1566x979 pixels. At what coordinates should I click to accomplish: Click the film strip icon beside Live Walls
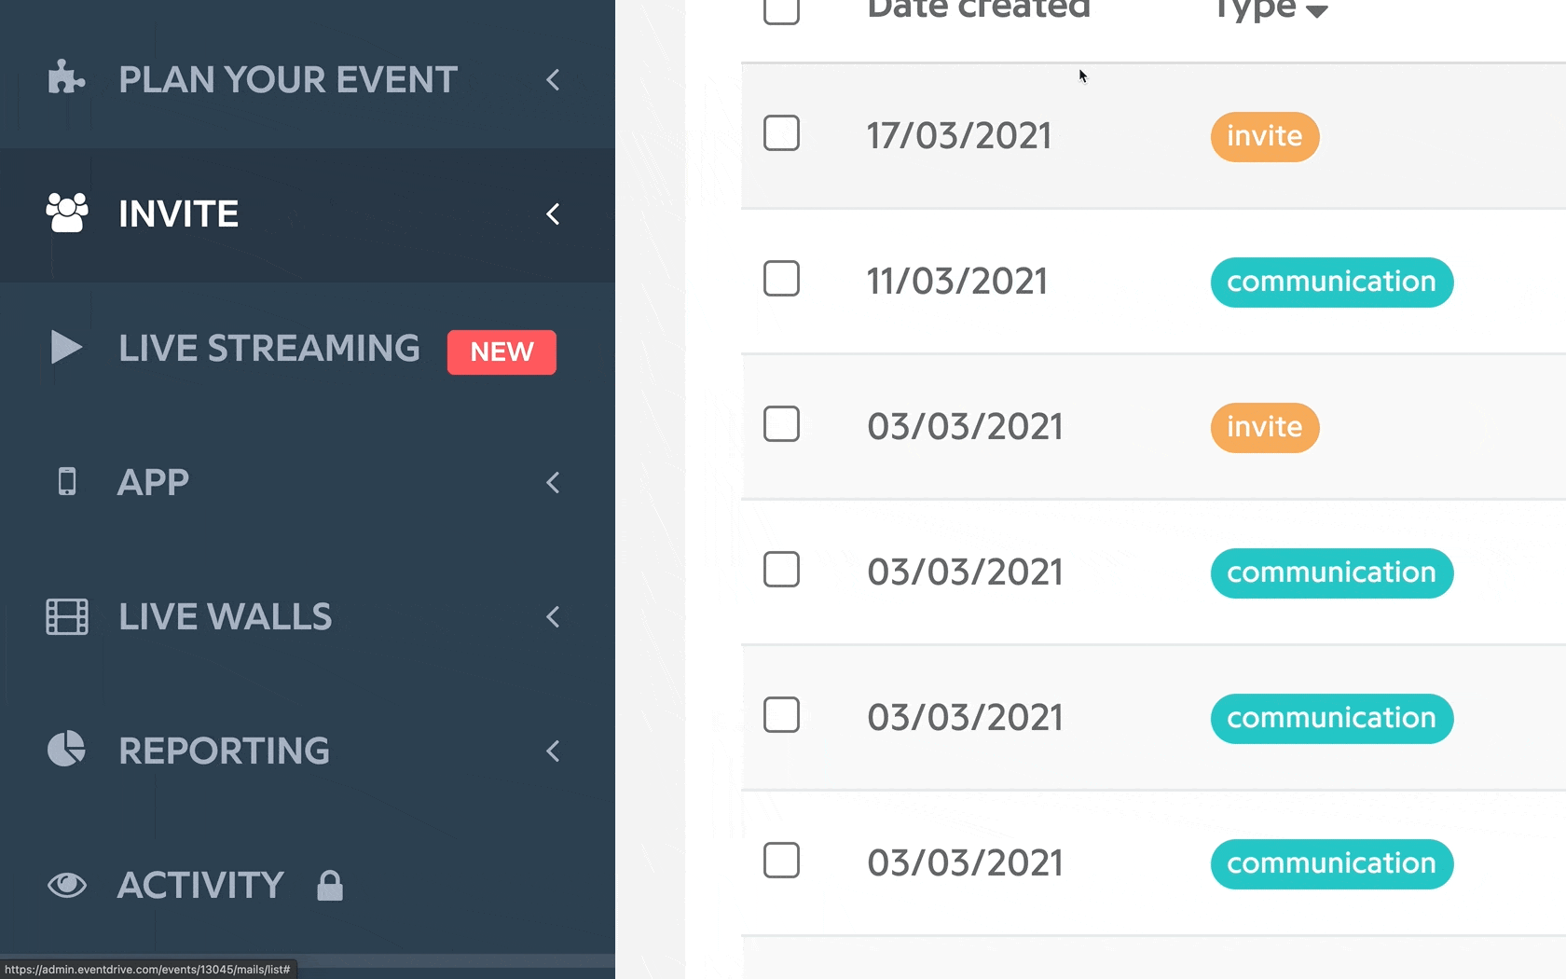(x=67, y=616)
